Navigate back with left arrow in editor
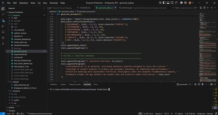The image size is (218, 115). coord(208,8)
